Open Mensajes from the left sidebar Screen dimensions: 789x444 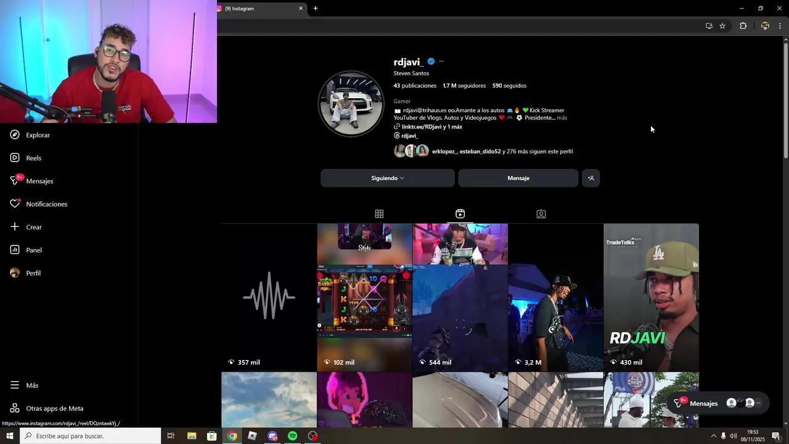click(32, 181)
